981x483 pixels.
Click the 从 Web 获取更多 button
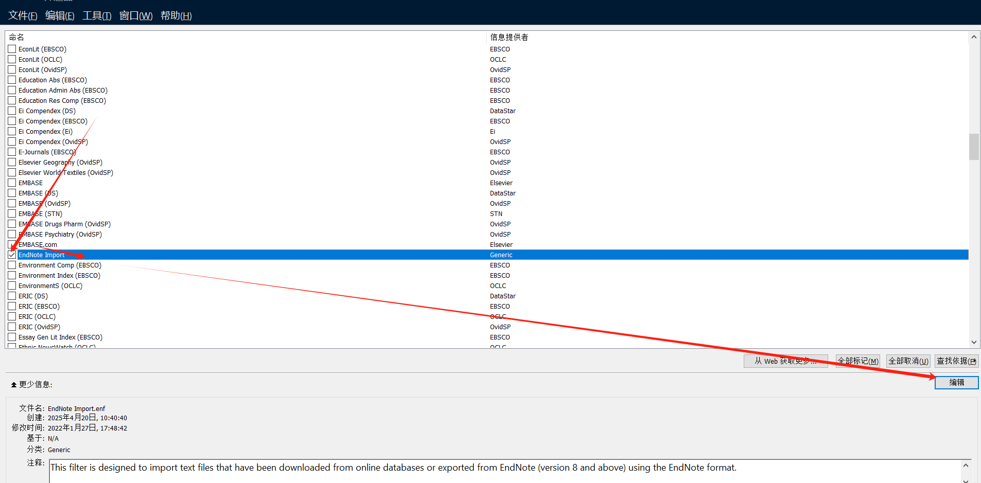(x=785, y=361)
